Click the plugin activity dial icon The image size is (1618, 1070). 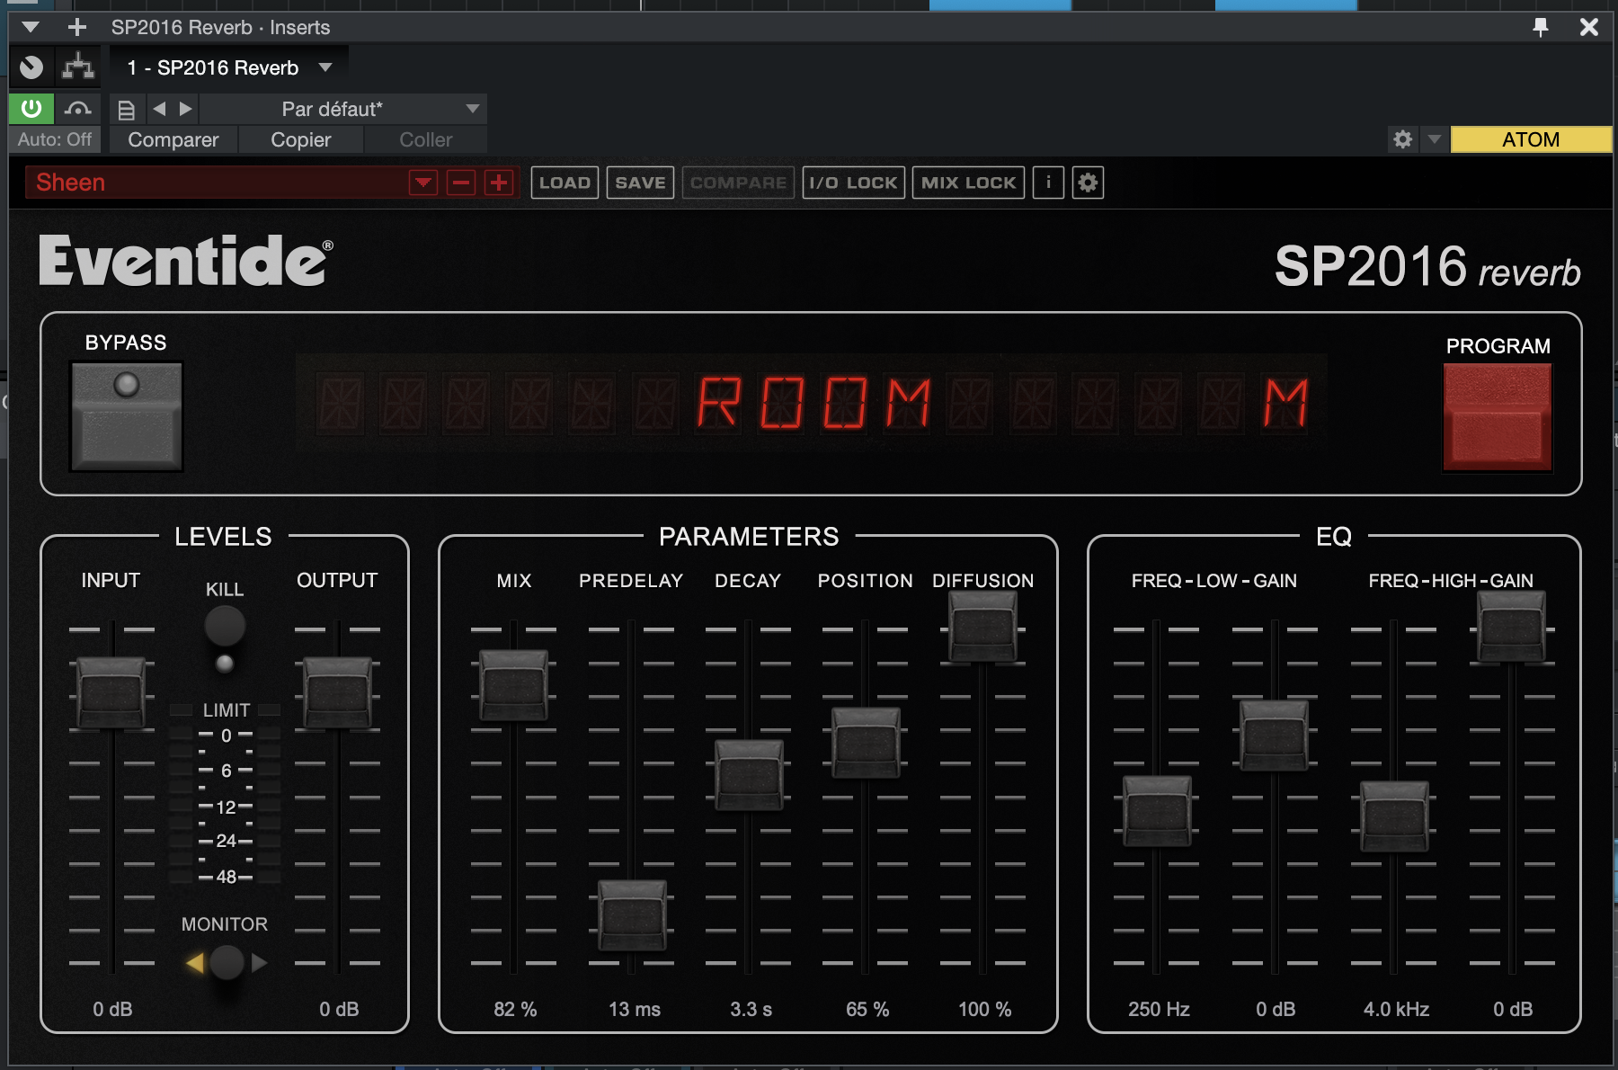tap(31, 67)
